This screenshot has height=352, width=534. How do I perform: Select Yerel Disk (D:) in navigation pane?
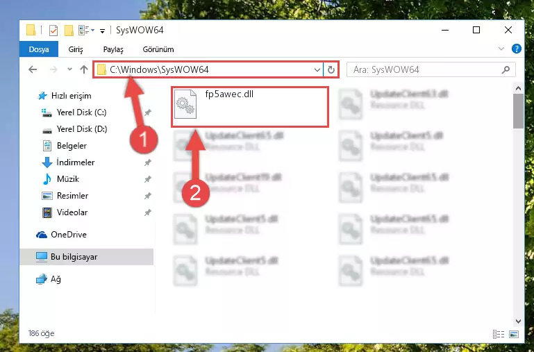[82, 129]
